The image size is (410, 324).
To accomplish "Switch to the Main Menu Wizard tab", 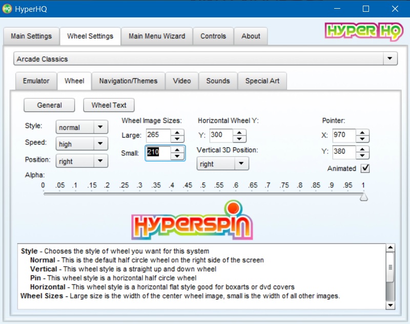I will pyautogui.click(x=157, y=36).
